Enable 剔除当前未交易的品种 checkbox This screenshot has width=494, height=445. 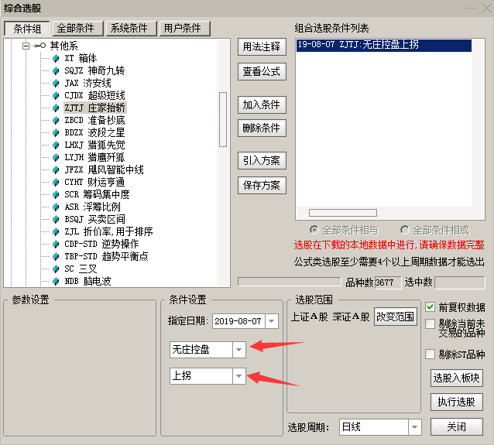point(430,323)
